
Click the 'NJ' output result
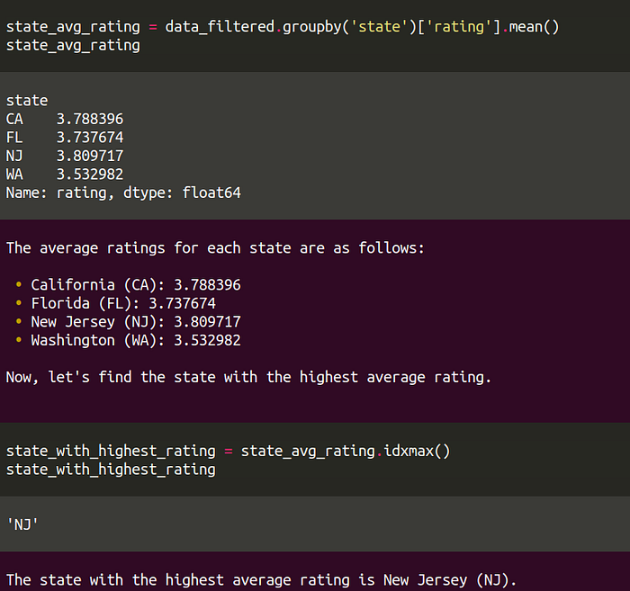coord(22,524)
